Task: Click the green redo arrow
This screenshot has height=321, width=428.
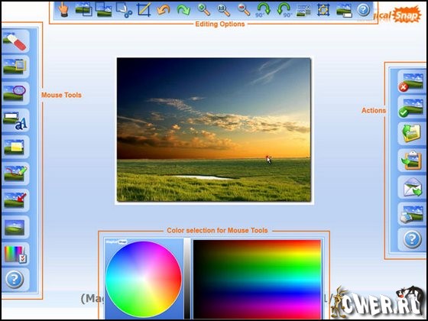Action: coord(183,10)
